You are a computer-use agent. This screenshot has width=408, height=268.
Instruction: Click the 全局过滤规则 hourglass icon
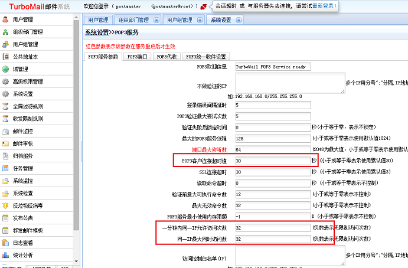tap(5, 106)
